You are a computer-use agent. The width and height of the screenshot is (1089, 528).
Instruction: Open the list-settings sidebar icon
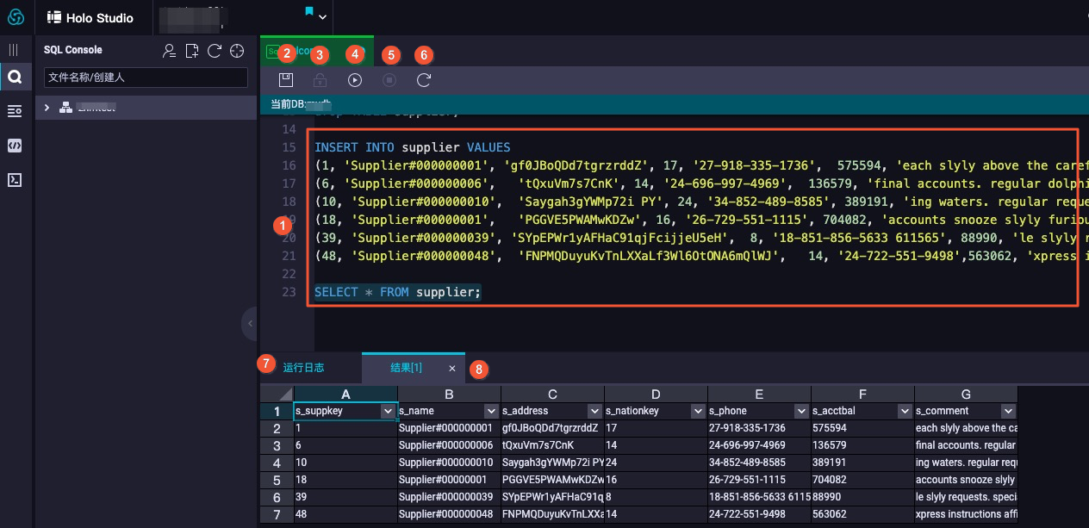(x=15, y=111)
